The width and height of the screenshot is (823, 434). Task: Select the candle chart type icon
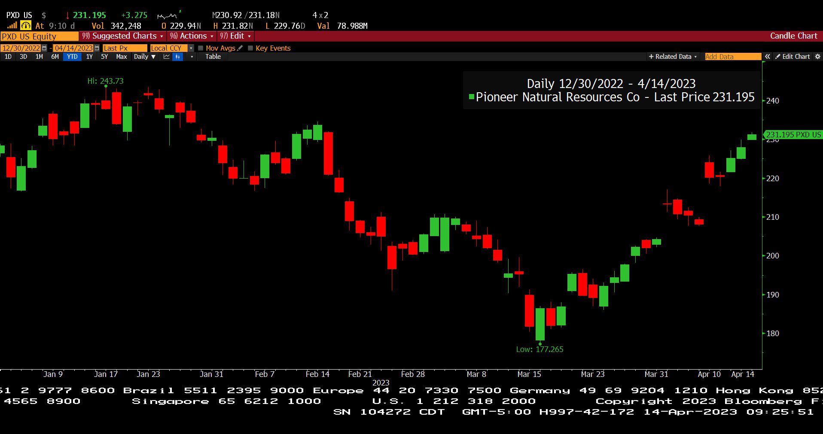178,57
